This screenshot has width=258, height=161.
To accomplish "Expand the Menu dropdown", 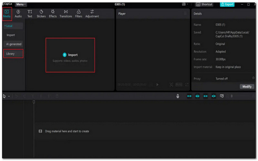I will click(21, 4).
